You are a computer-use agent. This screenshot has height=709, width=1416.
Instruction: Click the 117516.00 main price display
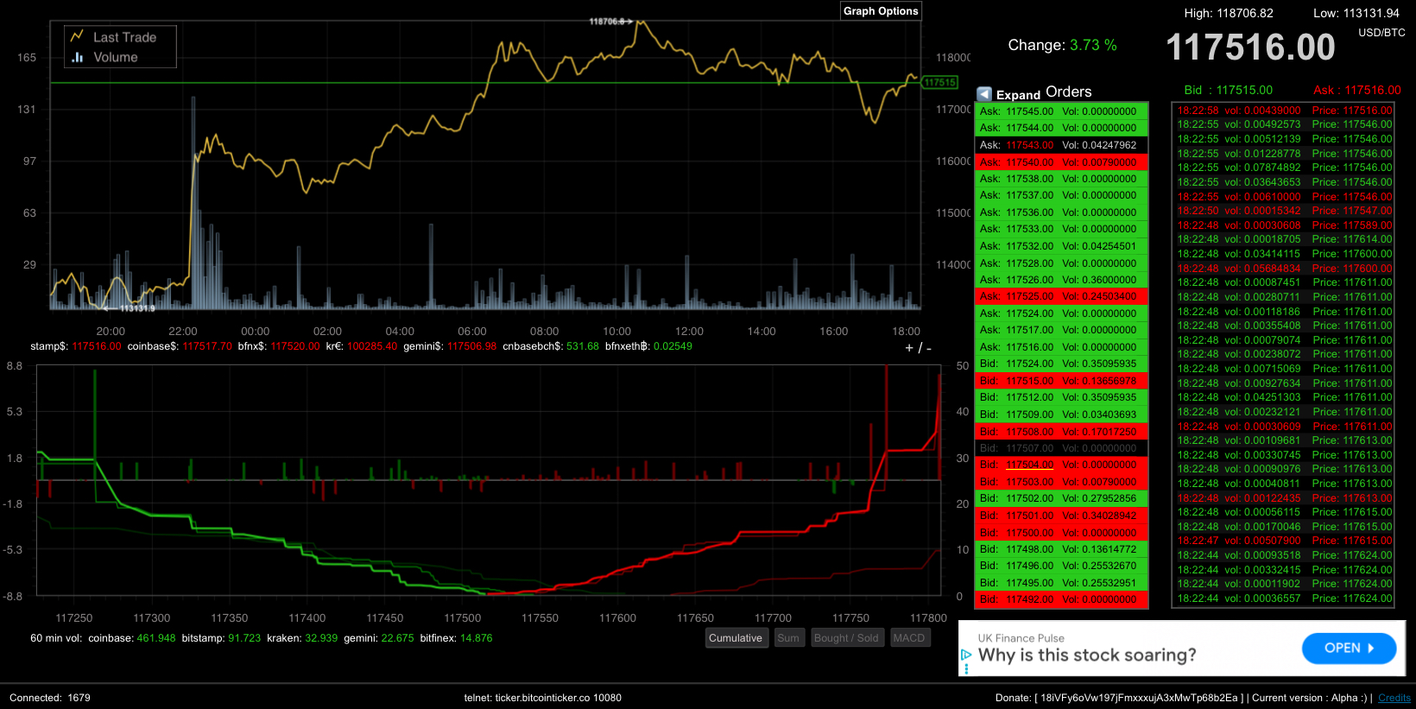(x=1250, y=47)
